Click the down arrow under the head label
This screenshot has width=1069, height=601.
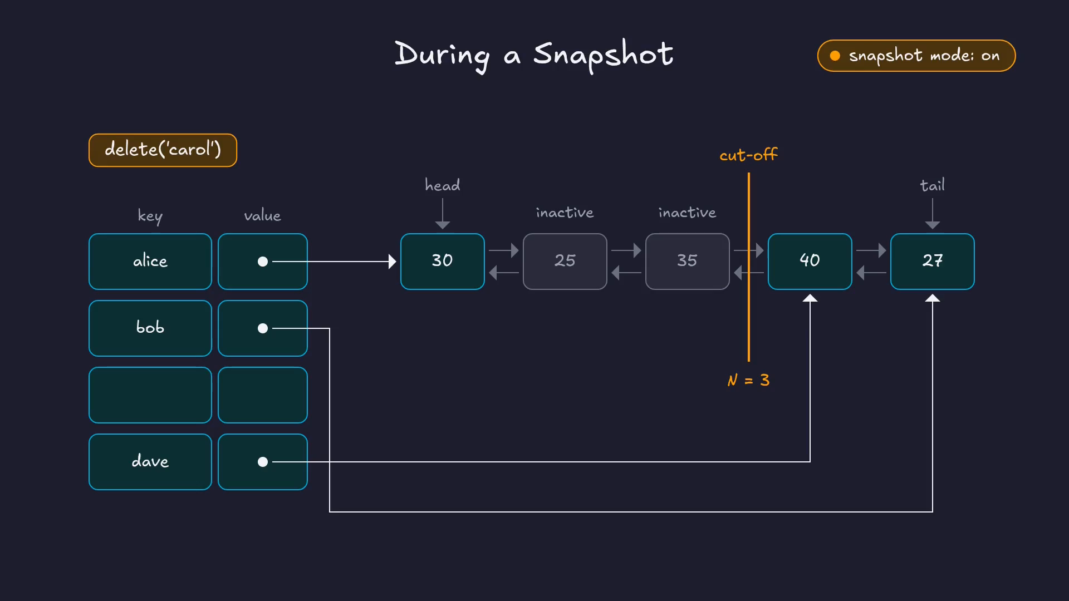coord(443,214)
